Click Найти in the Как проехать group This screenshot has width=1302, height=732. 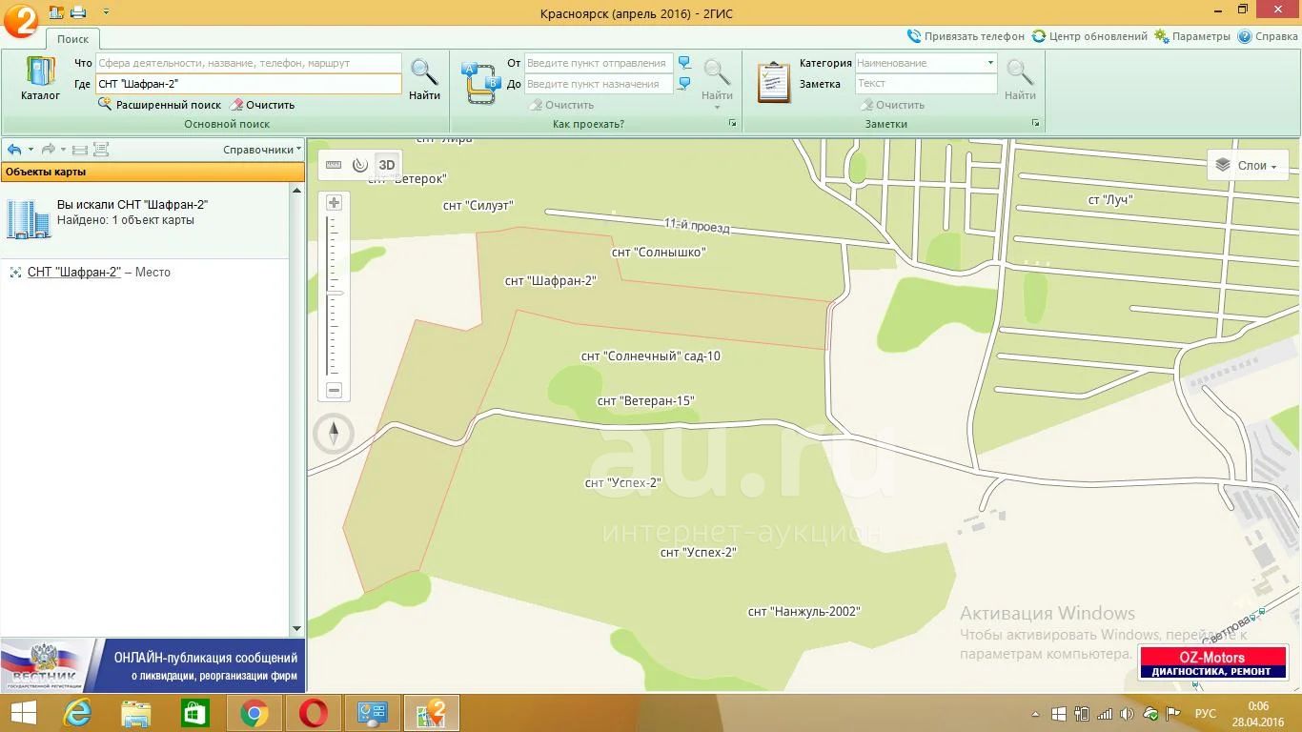point(717,79)
